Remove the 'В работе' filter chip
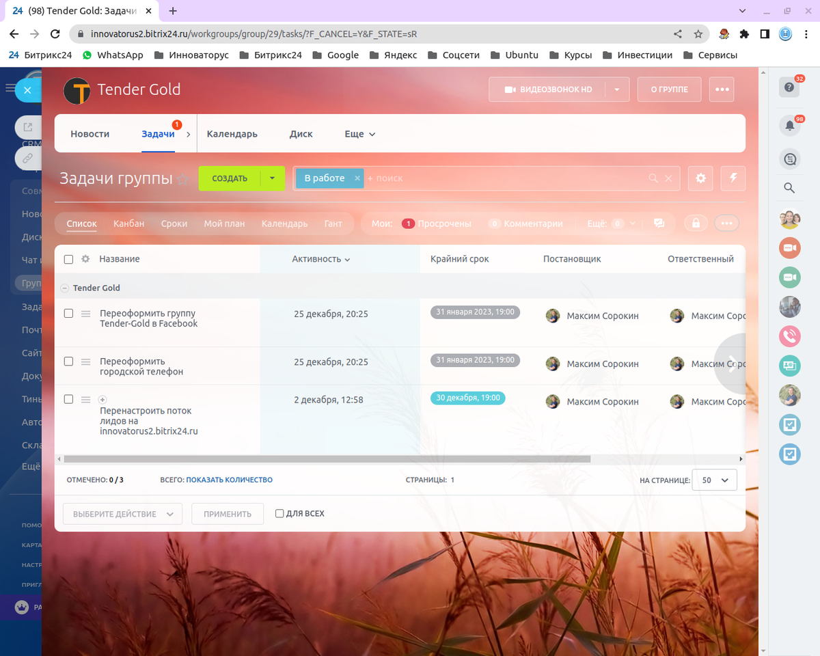 [x=357, y=178]
